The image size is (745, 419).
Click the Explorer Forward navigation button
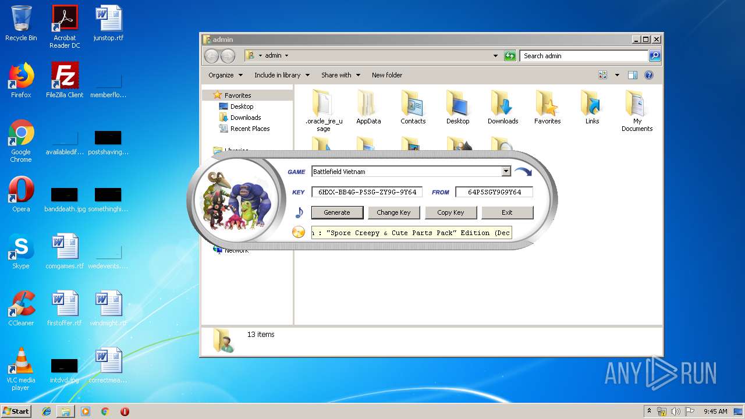(228, 56)
